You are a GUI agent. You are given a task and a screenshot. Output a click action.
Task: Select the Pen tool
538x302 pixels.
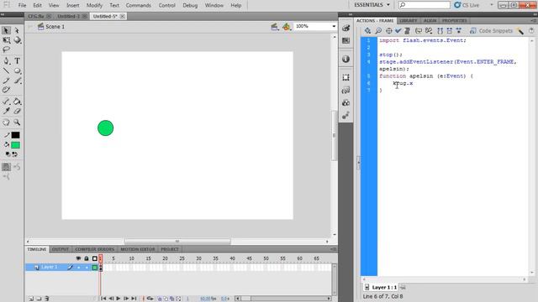[6, 61]
